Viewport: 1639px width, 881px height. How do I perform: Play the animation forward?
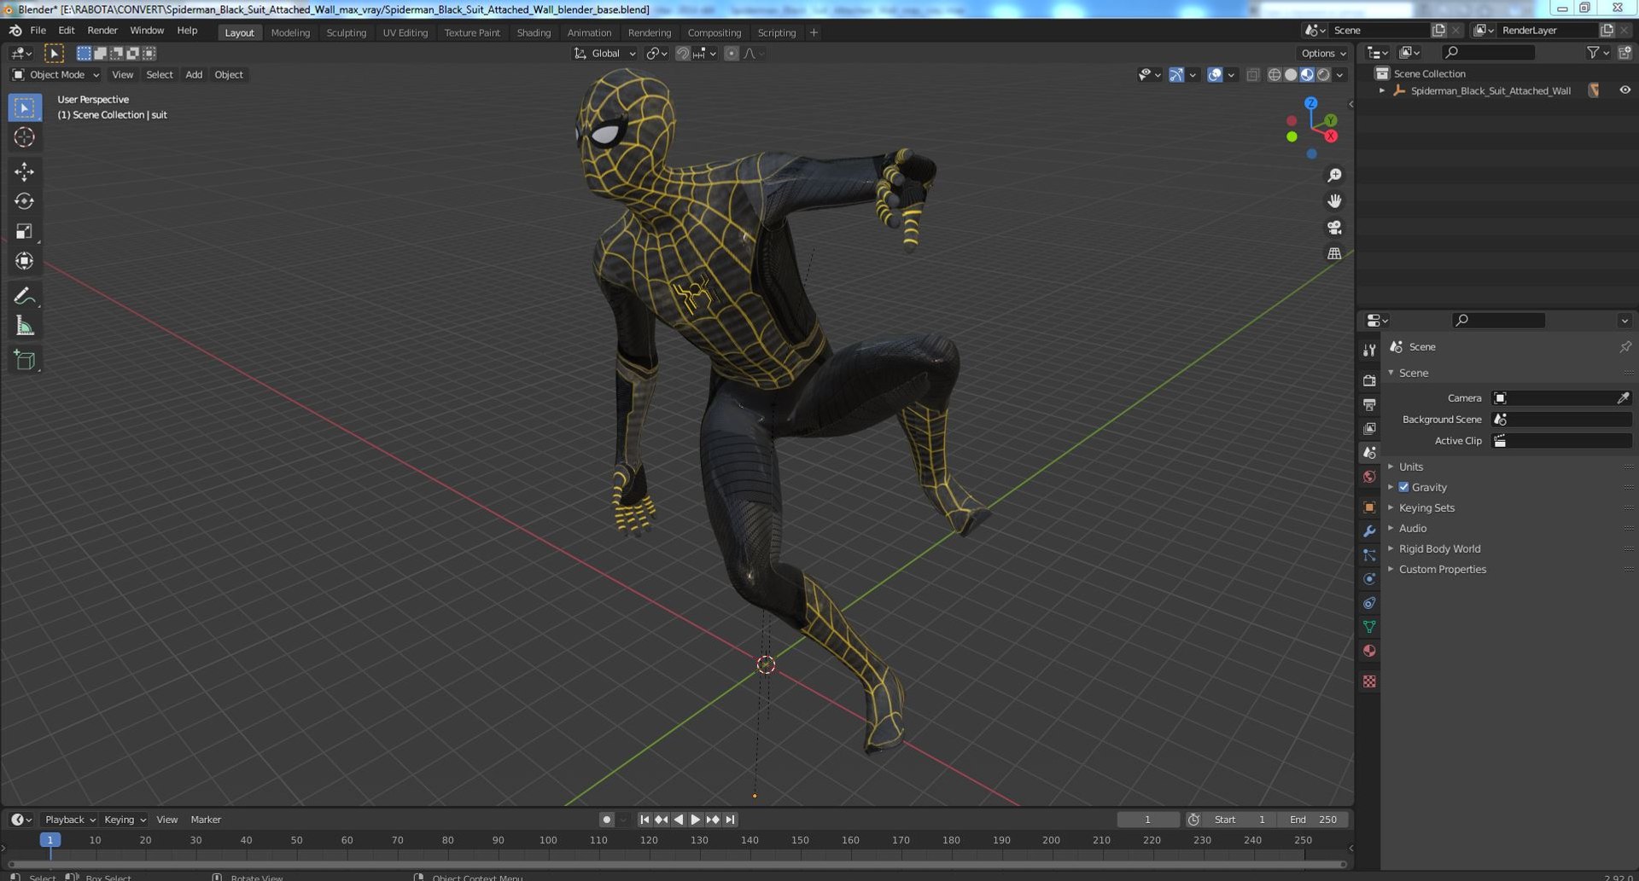[x=696, y=820]
